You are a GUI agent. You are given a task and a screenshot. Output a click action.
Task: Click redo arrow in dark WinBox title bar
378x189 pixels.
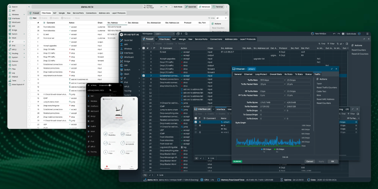[x=339, y=34]
